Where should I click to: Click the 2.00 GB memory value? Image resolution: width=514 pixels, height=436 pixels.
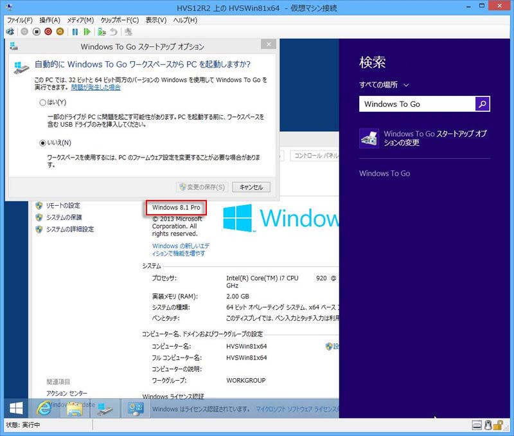238,296
